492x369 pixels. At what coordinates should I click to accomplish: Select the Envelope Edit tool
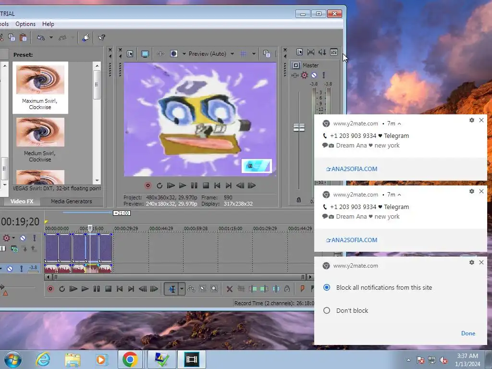tap(191, 289)
